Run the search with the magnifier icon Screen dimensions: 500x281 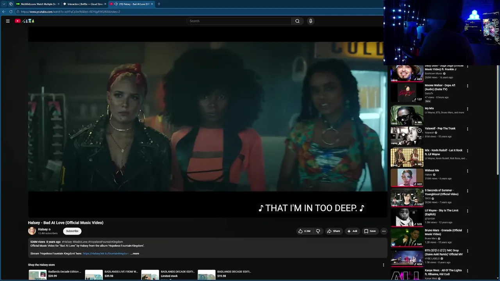pos(297,21)
